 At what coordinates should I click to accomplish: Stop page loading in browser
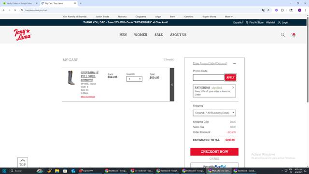15,10
